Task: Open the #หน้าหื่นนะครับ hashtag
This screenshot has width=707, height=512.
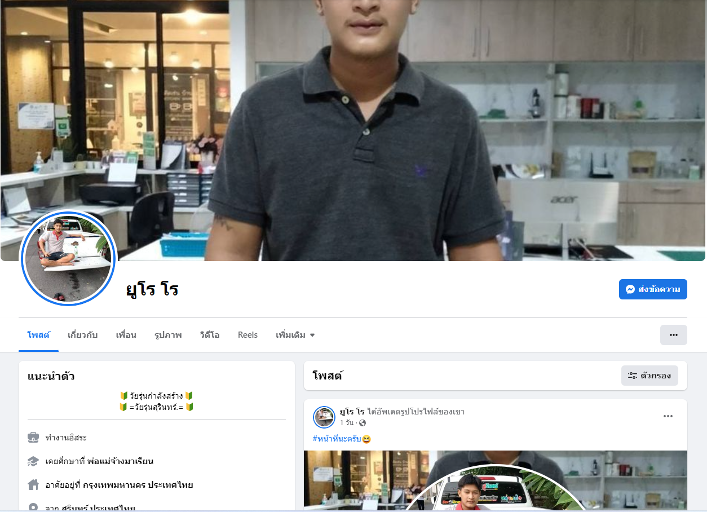Action: pyautogui.click(x=337, y=439)
